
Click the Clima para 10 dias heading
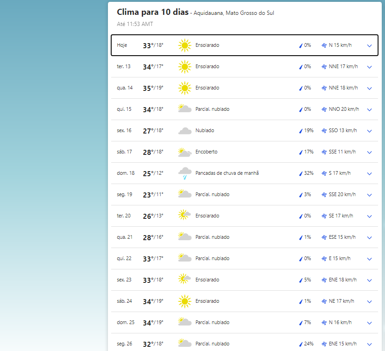click(152, 13)
